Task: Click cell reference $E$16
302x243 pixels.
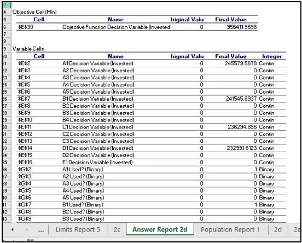Action: 25,162
